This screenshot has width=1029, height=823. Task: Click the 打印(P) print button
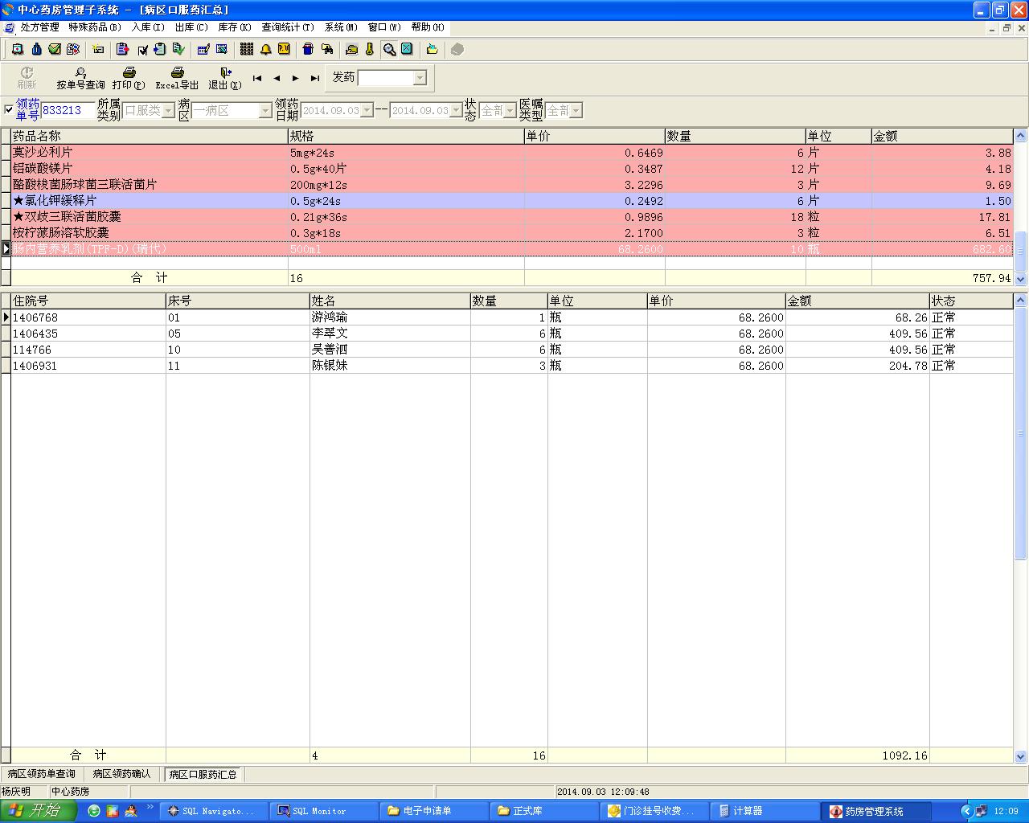[129, 79]
